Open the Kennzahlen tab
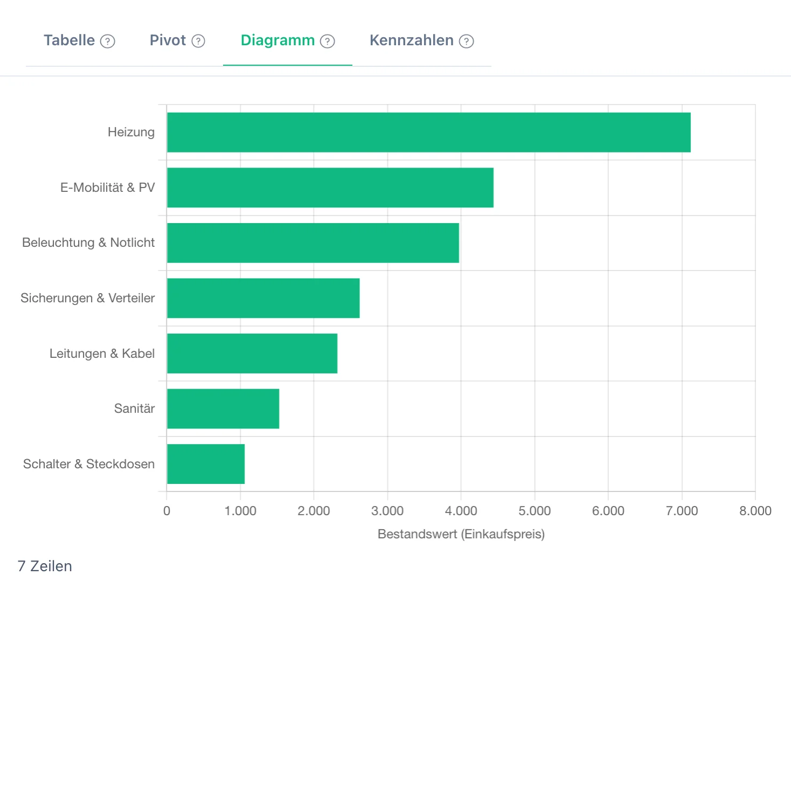 click(x=412, y=40)
